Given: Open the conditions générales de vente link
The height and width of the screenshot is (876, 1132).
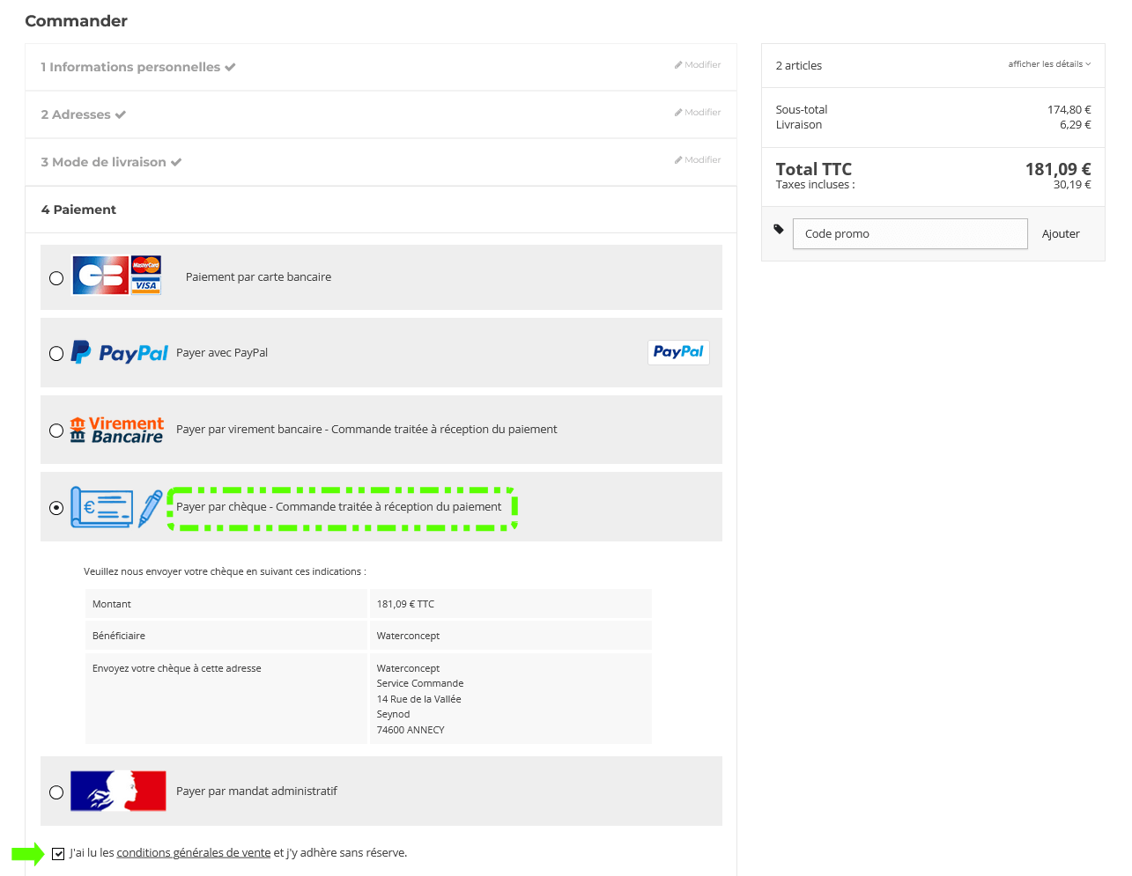Looking at the screenshot, I should coord(194,853).
